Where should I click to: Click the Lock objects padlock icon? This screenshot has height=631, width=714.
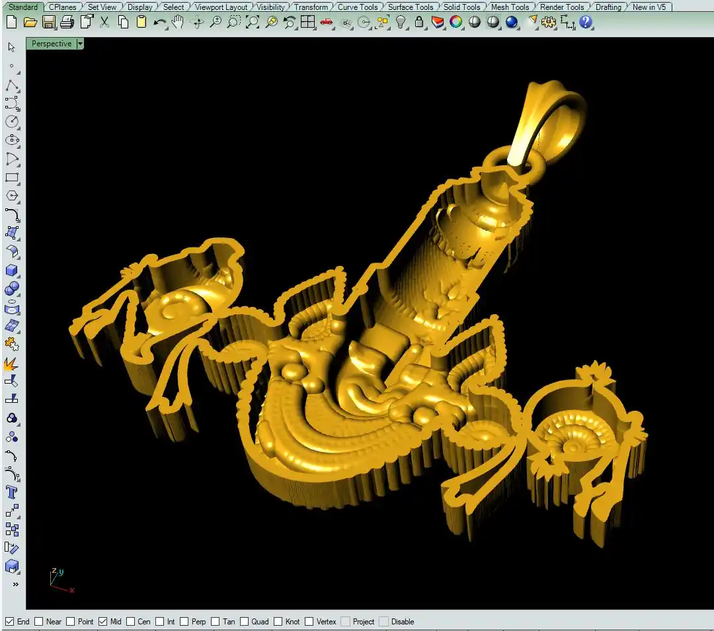(419, 22)
